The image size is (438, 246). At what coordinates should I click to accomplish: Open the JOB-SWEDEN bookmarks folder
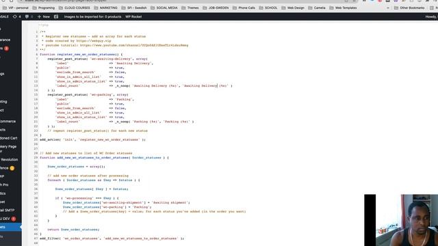[x=216, y=8]
